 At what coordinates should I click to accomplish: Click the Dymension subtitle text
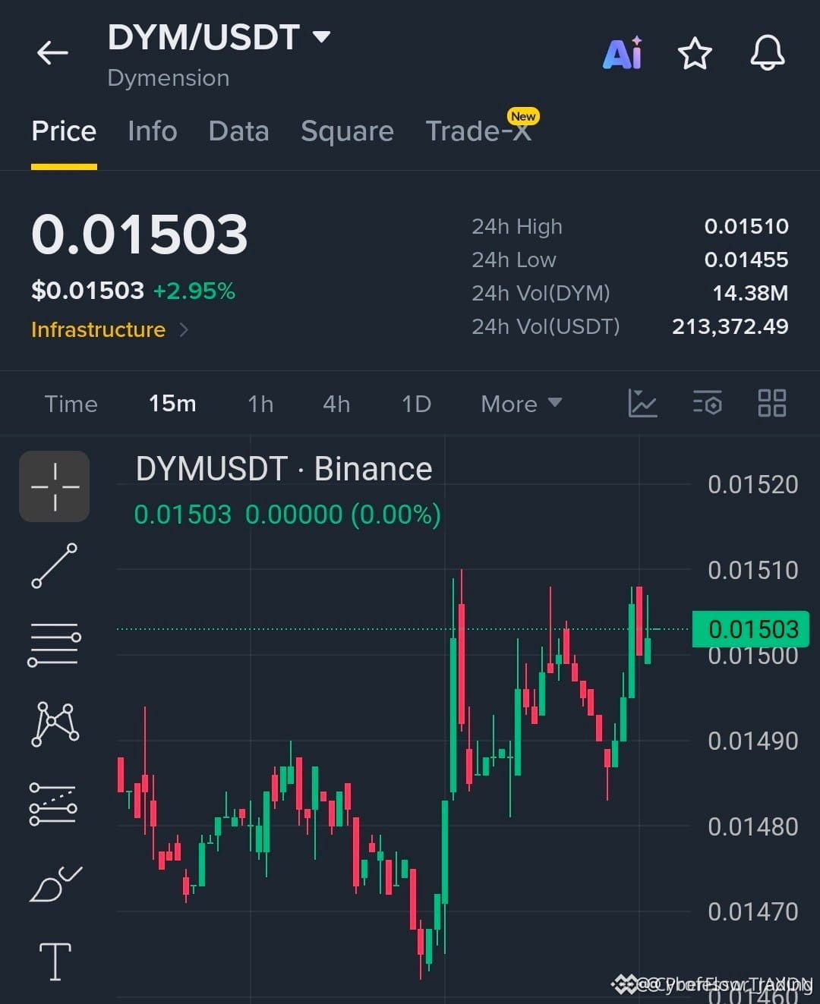pyautogui.click(x=169, y=77)
